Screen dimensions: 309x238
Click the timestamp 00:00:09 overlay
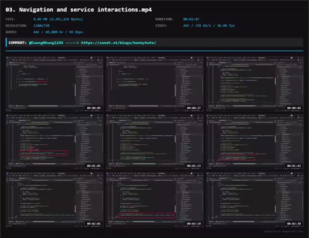tap(94, 108)
